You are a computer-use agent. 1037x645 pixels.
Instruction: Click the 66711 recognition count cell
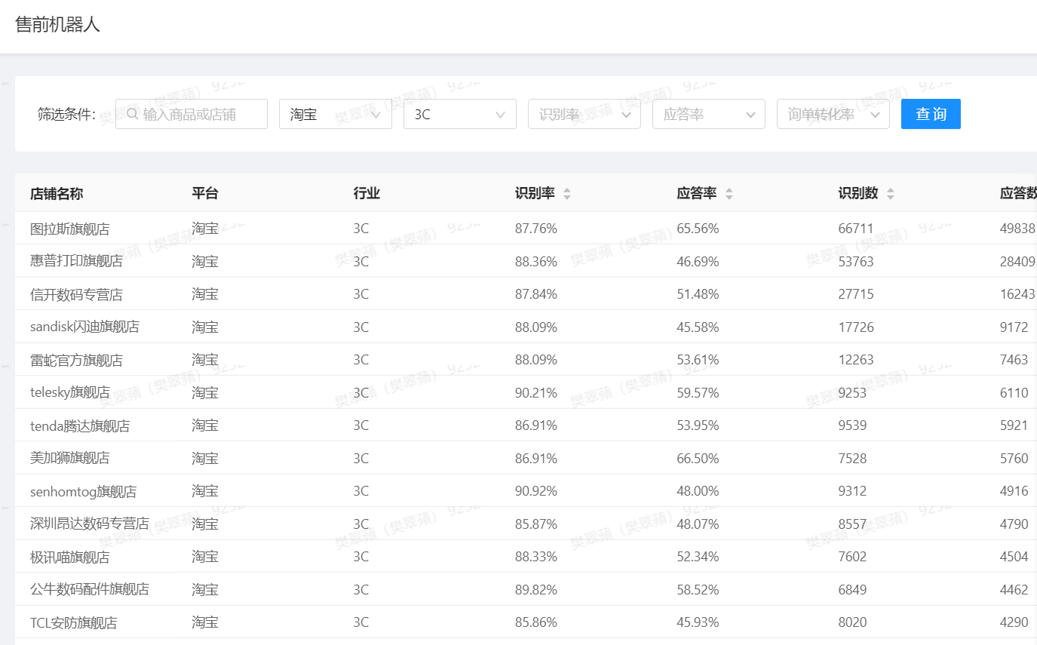856,229
